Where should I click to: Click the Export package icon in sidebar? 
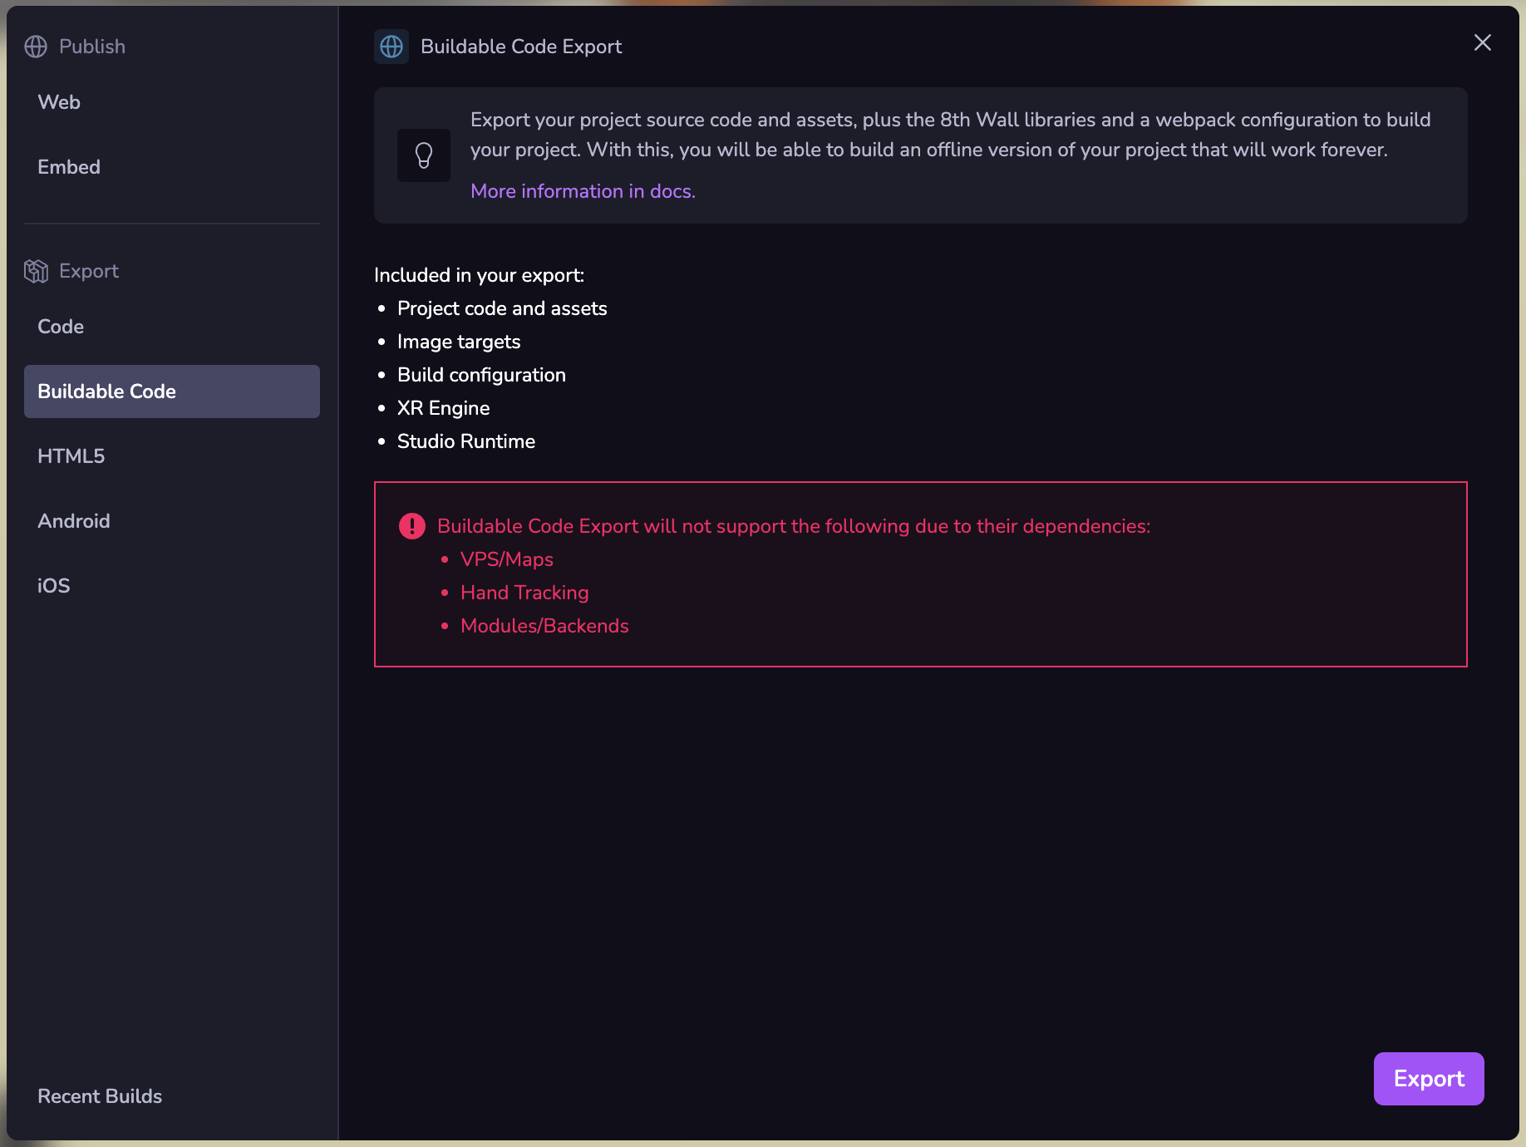(36, 271)
